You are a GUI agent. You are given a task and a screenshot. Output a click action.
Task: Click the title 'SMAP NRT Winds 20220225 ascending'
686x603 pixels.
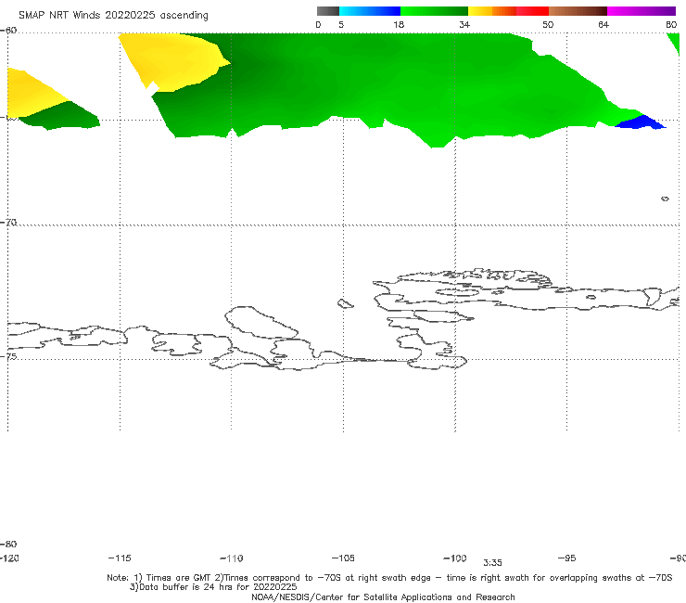113,16
